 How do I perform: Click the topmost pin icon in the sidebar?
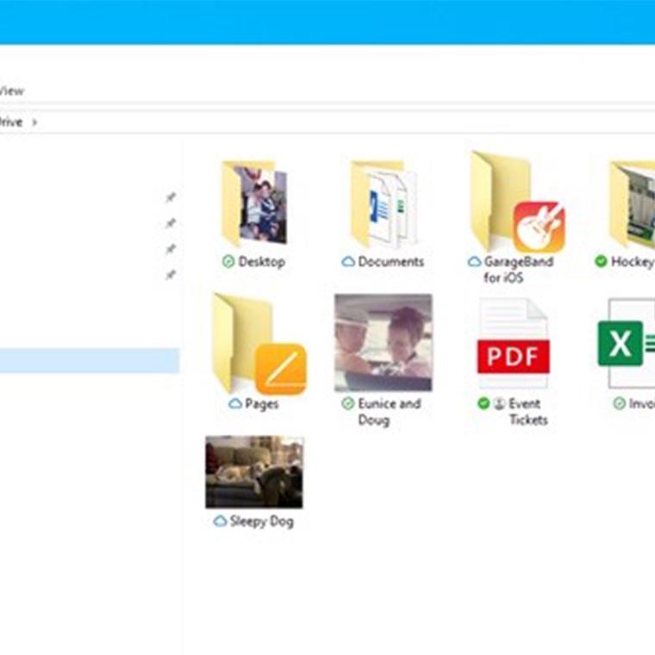tap(171, 197)
